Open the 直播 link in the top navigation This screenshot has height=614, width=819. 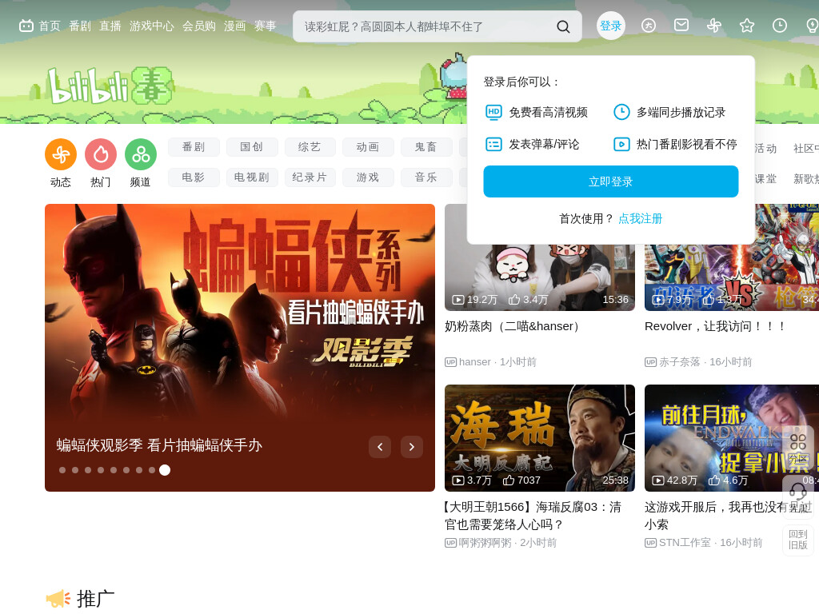click(110, 26)
